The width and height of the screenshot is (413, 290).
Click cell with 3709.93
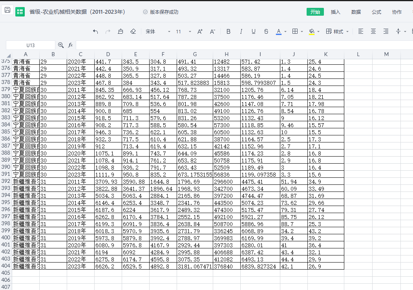point(108,181)
